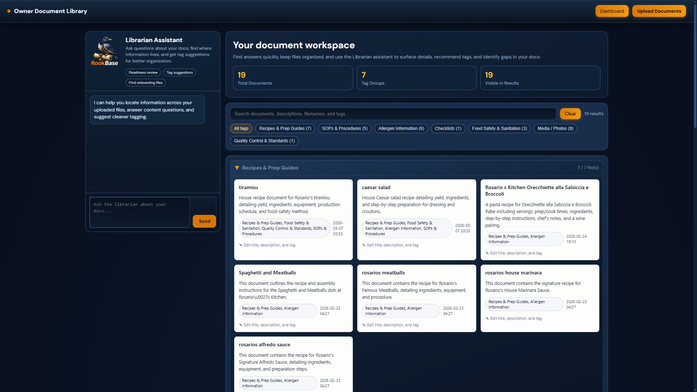Toggle the Checklists (1) filter chip
This screenshot has width=697, height=392.
coord(448,128)
